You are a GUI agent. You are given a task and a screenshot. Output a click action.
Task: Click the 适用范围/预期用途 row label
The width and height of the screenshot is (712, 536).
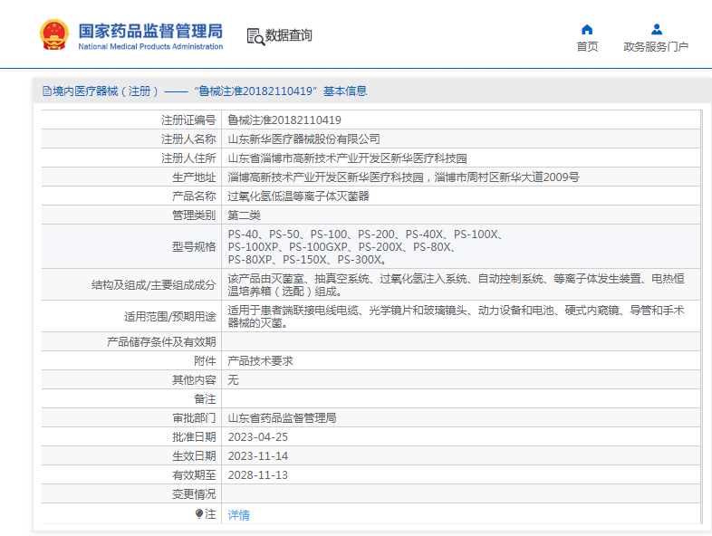(x=169, y=317)
